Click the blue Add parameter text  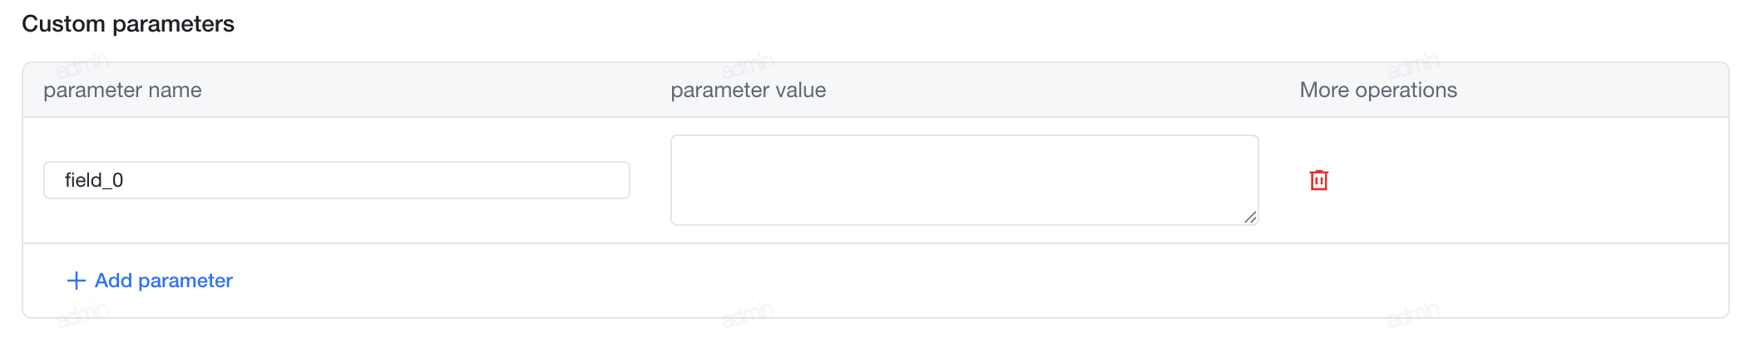(164, 281)
